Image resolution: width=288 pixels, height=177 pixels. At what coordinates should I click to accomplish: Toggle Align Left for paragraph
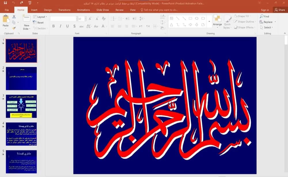pos(112,26)
